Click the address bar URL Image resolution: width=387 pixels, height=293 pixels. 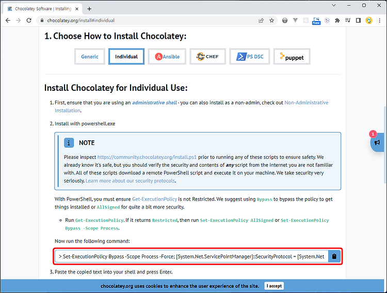coord(80,21)
